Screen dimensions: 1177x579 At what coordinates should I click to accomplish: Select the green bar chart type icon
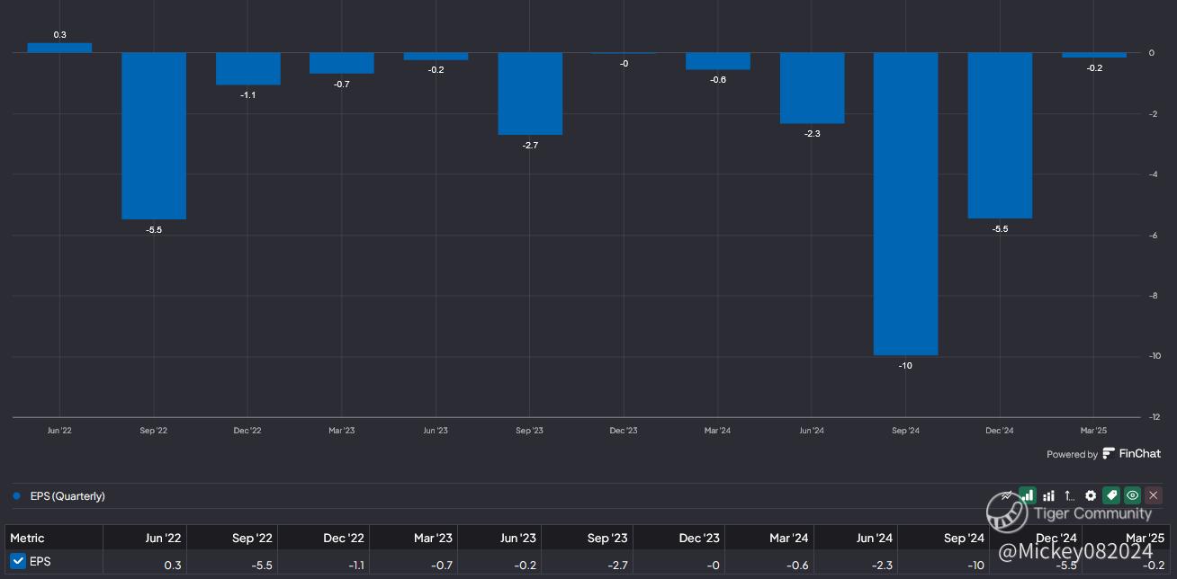(1028, 495)
